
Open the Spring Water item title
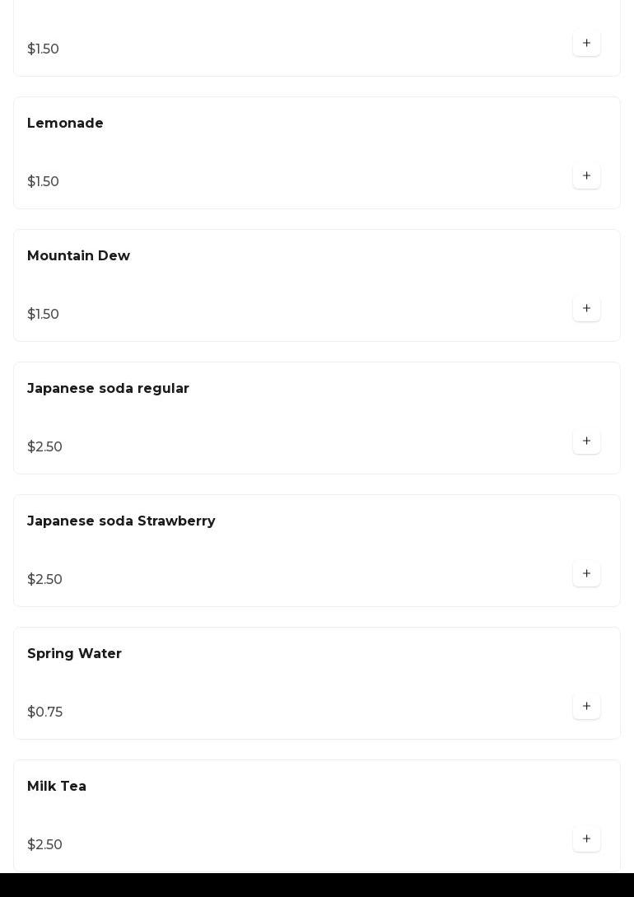pos(74,654)
